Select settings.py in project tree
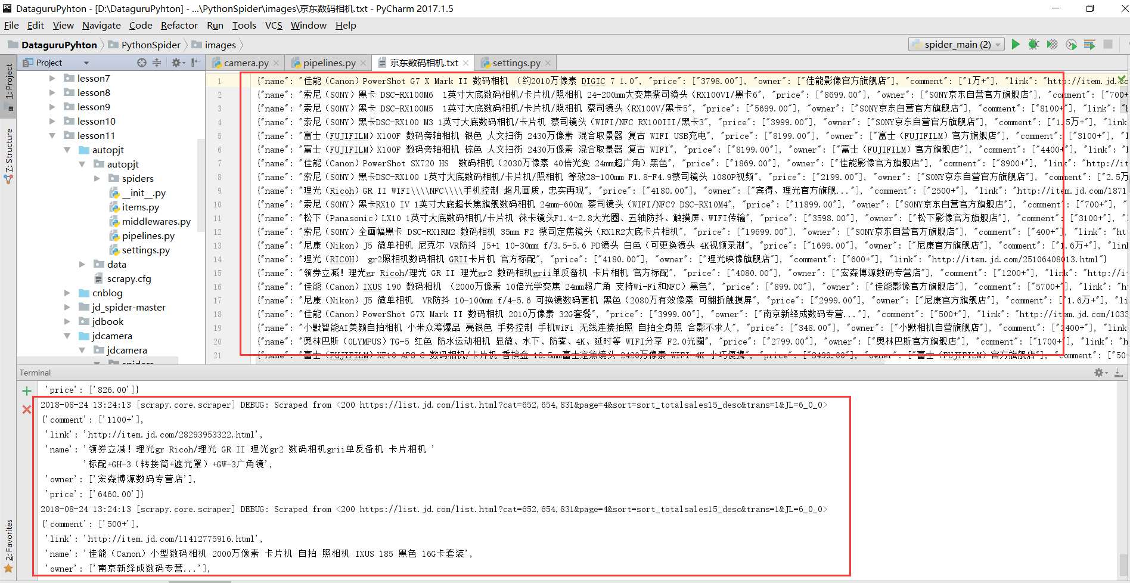Viewport: 1130px width, 583px height. point(145,250)
